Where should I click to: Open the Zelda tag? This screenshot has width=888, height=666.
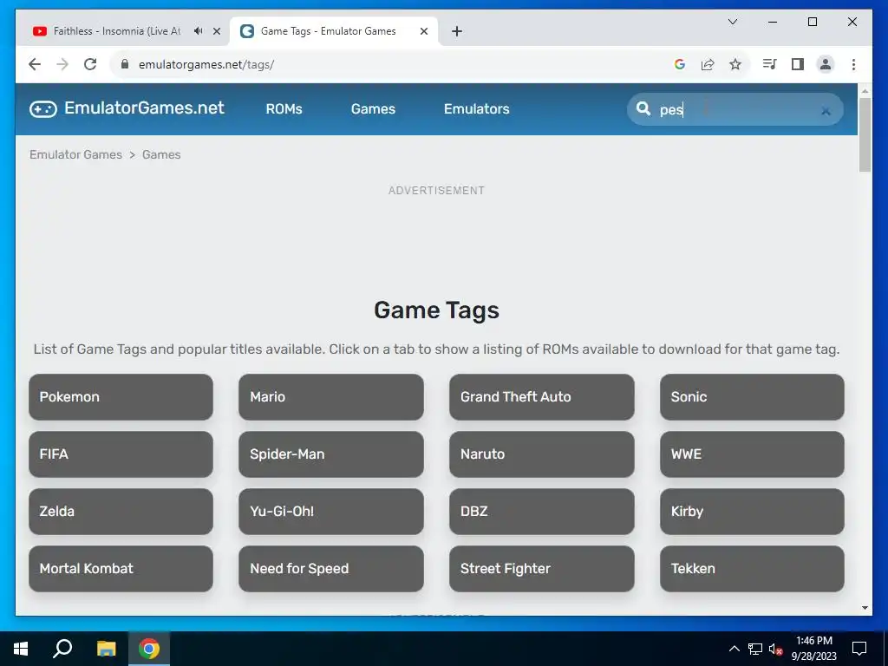(x=121, y=512)
